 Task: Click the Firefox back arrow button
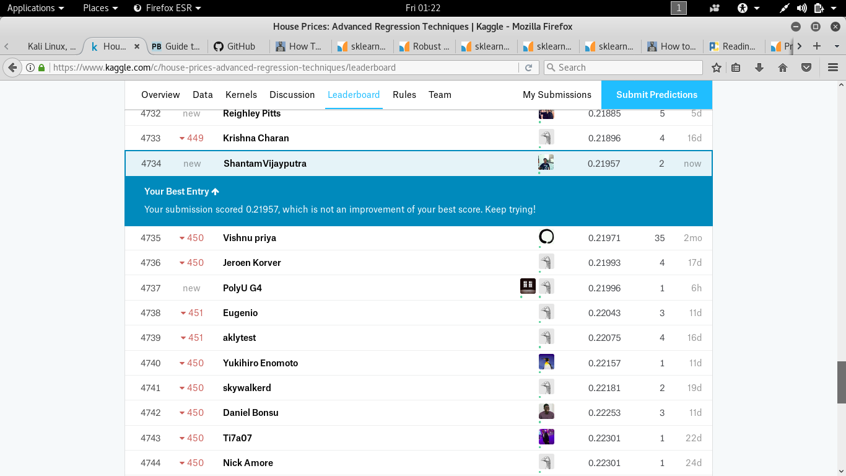click(x=12, y=68)
